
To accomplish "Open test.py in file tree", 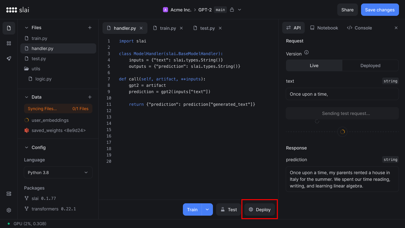I will 58,59.
